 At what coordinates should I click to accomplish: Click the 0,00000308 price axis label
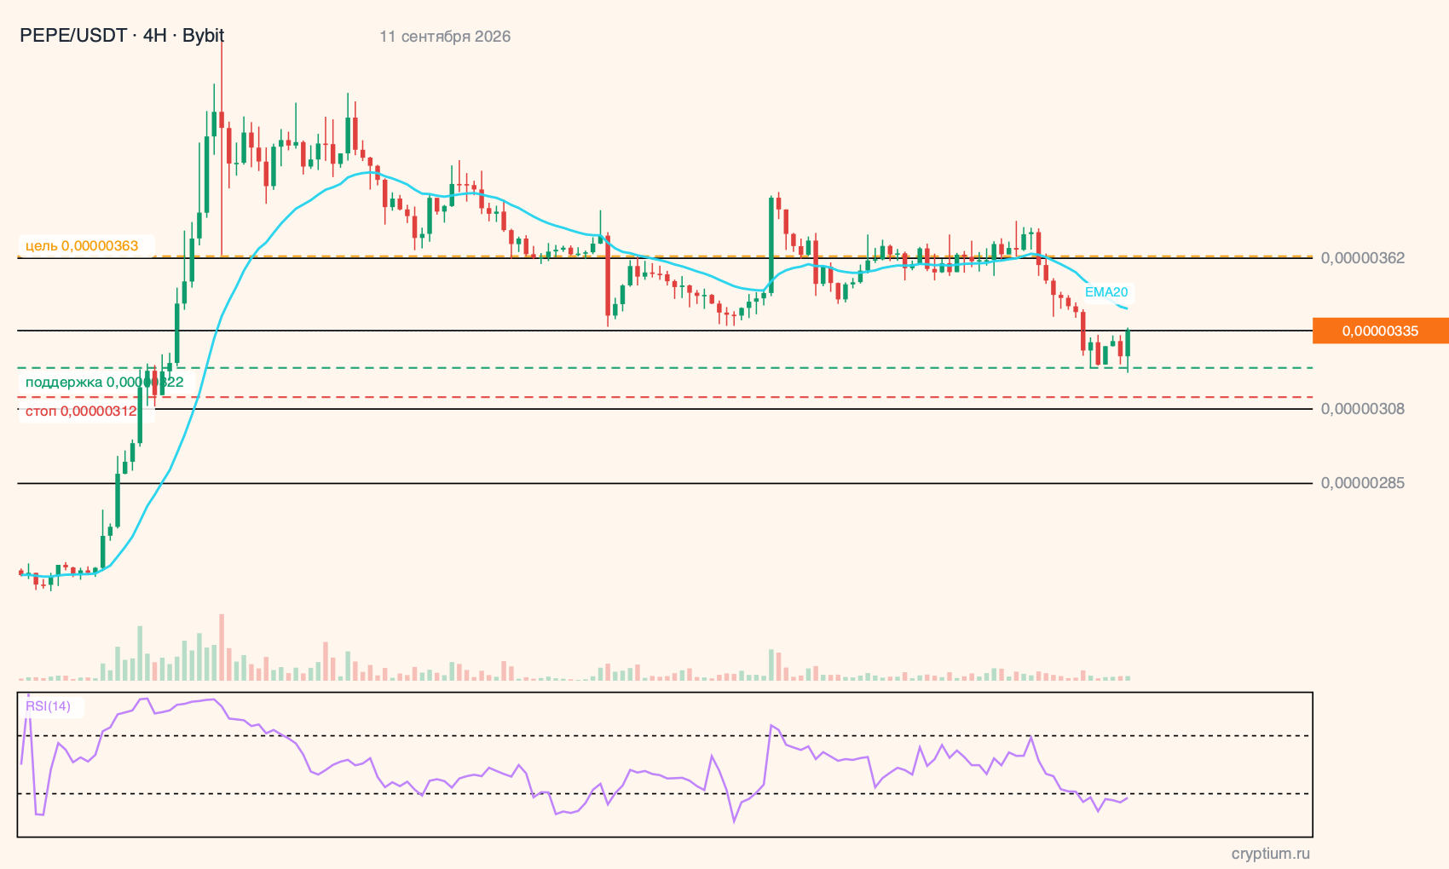pos(1363,409)
